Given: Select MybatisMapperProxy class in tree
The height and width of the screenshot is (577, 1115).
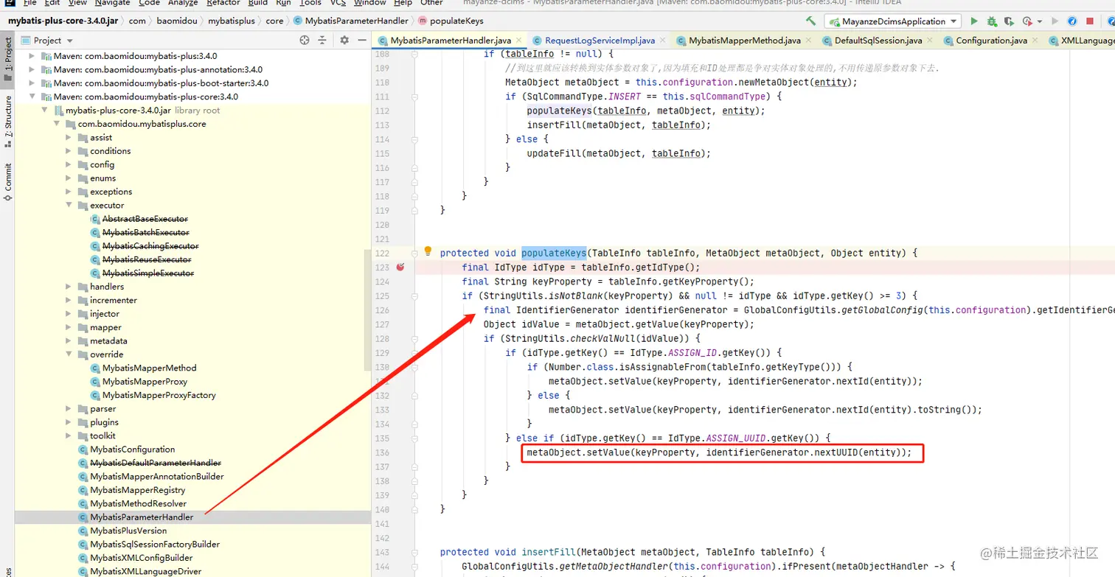Looking at the screenshot, I should [x=145, y=382].
